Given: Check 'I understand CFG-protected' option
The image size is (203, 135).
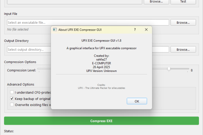Looking at the screenshot, I should pos(12,92).
